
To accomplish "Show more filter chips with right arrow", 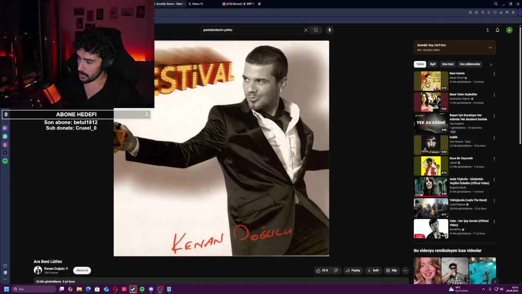I will coord(491,65).
